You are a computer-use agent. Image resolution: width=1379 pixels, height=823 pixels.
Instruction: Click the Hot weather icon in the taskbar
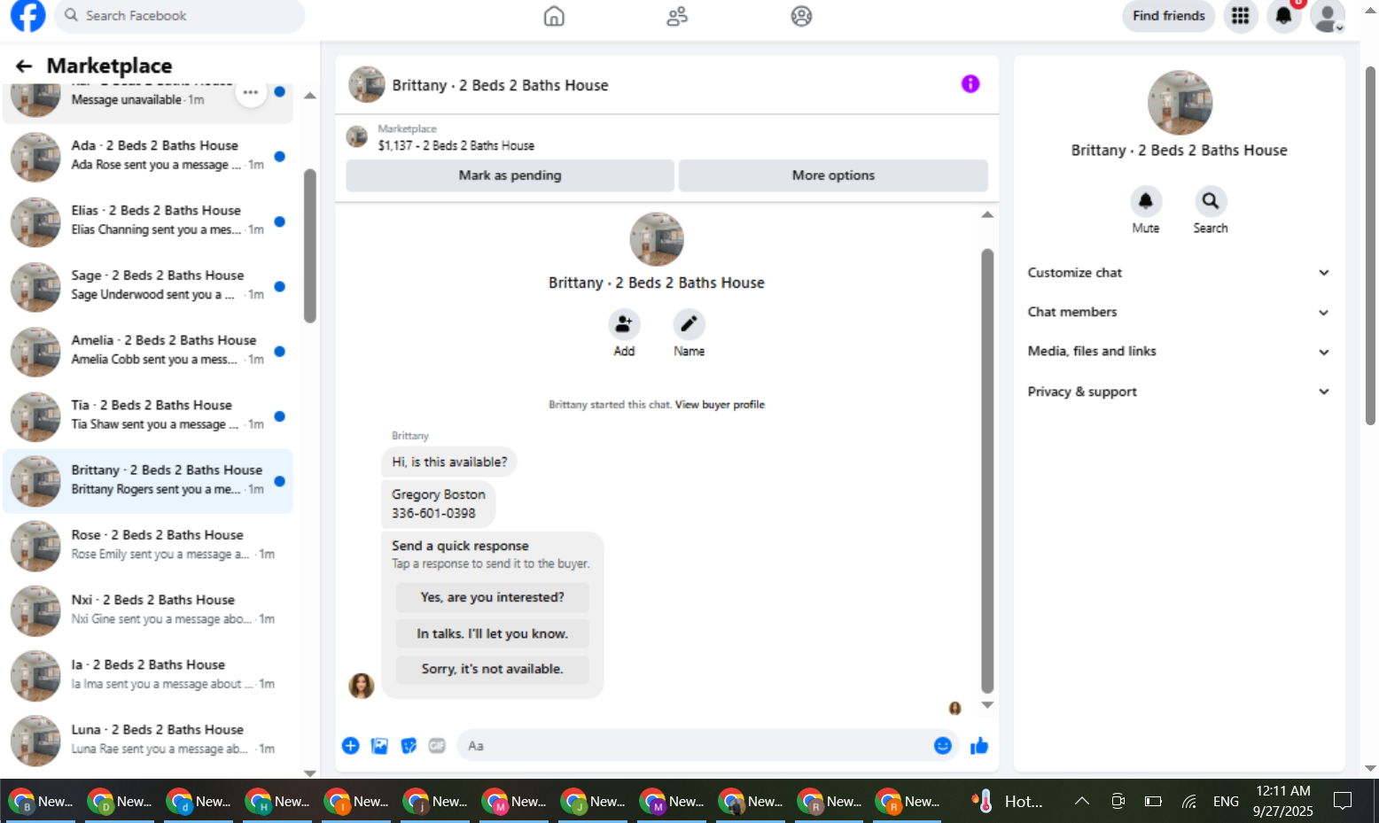[x=982, y=801]
